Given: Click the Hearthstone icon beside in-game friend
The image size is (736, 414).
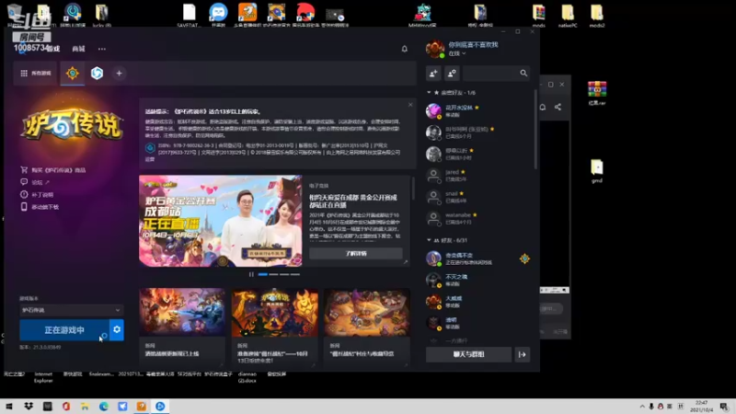Looking at the screenshot, I should (524, 259).
